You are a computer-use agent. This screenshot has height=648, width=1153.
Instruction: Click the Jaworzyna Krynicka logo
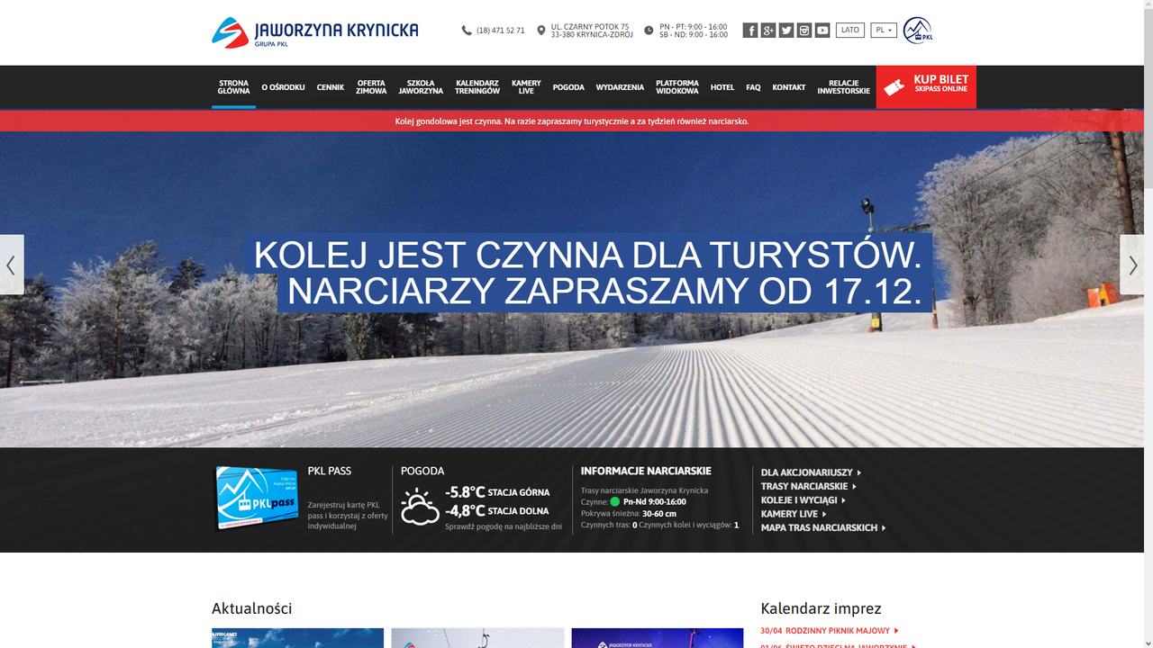(x=315, y=32)
